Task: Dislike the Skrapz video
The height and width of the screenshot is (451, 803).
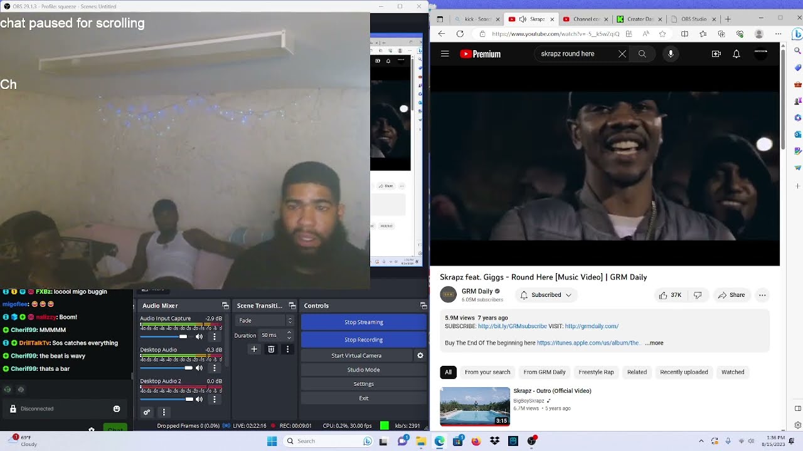Action: [x=698, y=295]
